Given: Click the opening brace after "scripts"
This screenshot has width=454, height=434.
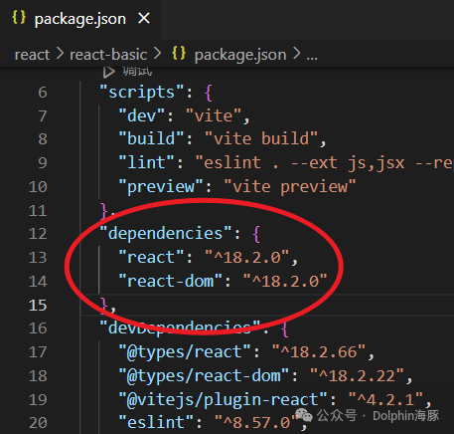Looking at the screenshot, I should pyautogui.click(x=209, y=93).
